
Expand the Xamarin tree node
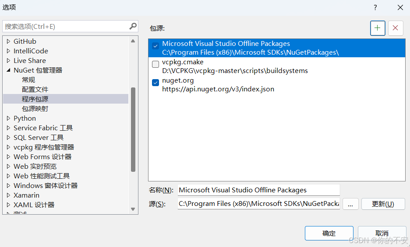point(8,195)
